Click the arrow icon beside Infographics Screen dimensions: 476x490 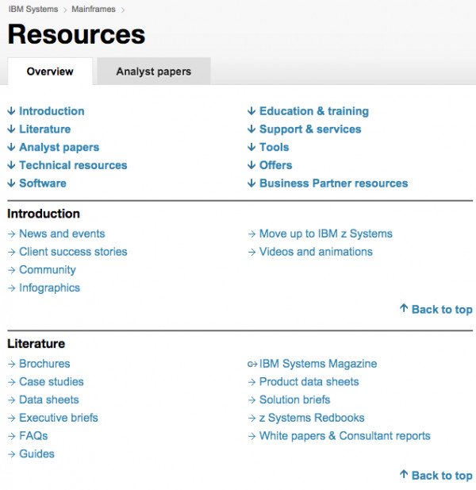12,288
